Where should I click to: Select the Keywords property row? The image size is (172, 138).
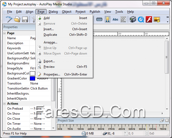click(21, 48)
